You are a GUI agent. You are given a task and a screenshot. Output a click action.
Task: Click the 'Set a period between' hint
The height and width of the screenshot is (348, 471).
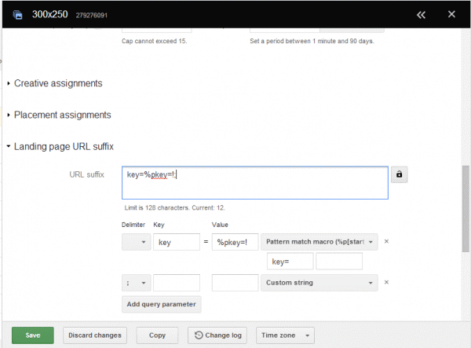(x=312, y=41)
